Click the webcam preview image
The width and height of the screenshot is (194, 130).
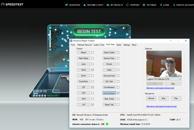point(164,64)
